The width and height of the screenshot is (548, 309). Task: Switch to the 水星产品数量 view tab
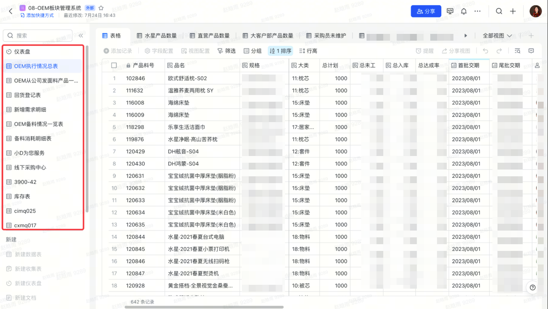[x=157, y=36]
